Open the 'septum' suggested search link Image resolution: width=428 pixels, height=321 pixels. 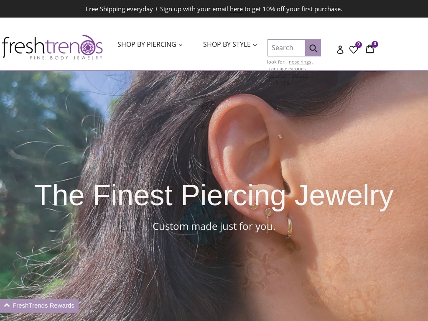tap(300, 75)
